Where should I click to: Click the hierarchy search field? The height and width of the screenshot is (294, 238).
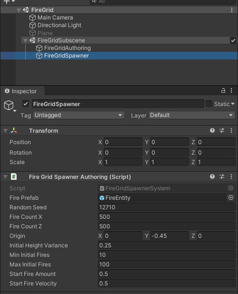click(163, 2)
